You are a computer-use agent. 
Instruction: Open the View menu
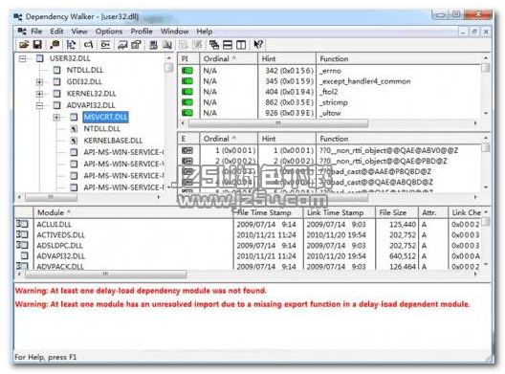79,32
